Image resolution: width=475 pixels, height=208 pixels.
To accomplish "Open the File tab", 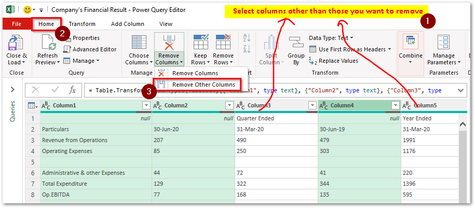I will [x=17, y=24].
